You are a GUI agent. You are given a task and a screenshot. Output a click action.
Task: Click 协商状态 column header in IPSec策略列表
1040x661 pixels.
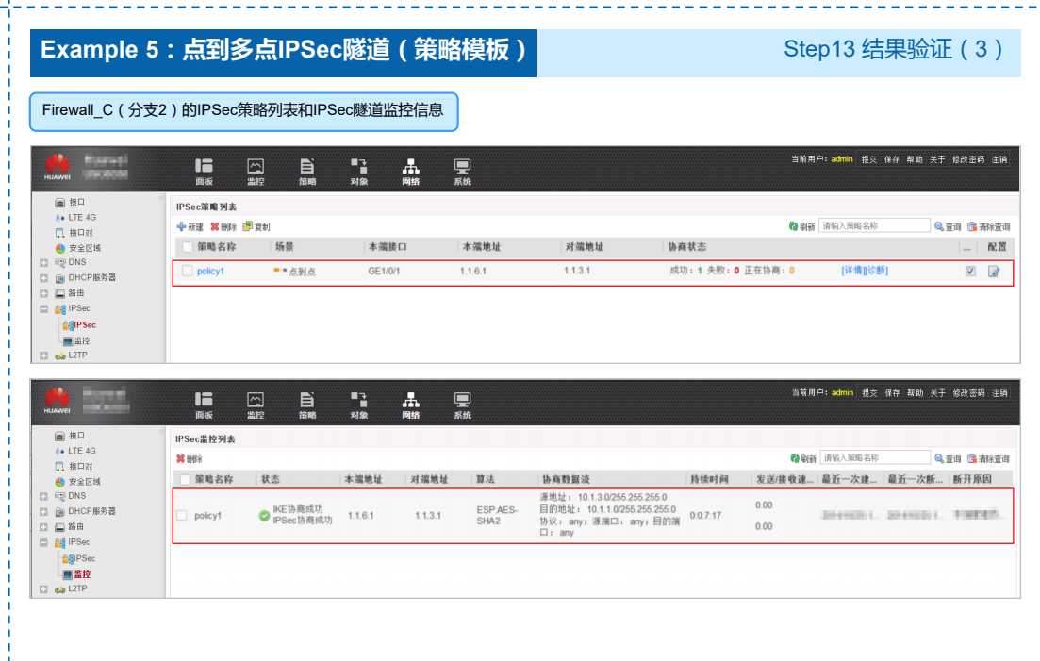click(686, 247)
